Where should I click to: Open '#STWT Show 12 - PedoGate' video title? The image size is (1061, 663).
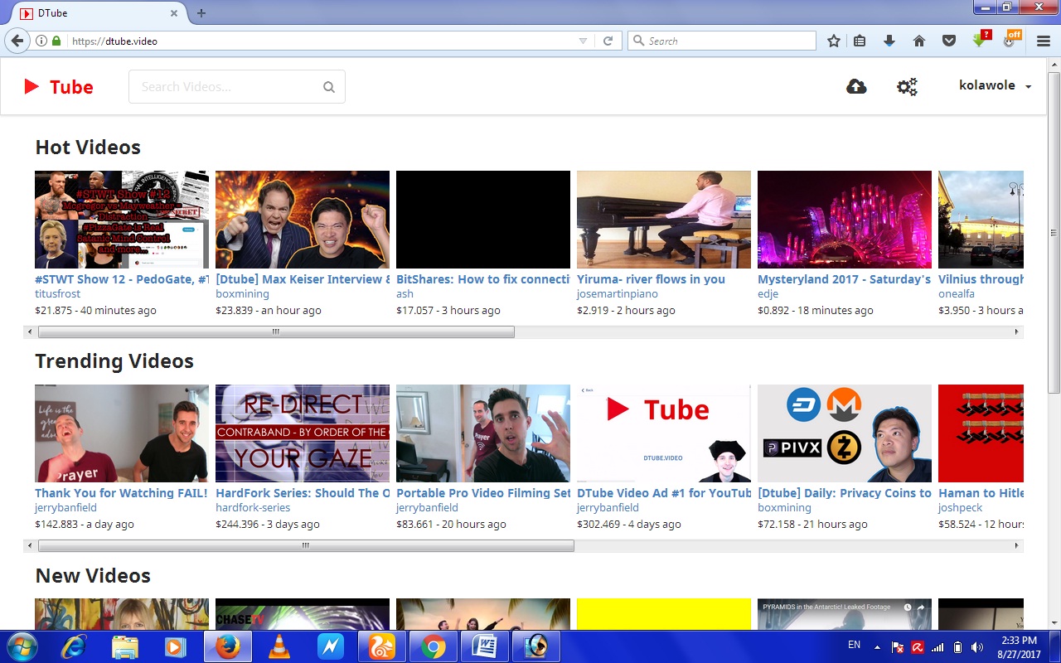pos(122,279)
